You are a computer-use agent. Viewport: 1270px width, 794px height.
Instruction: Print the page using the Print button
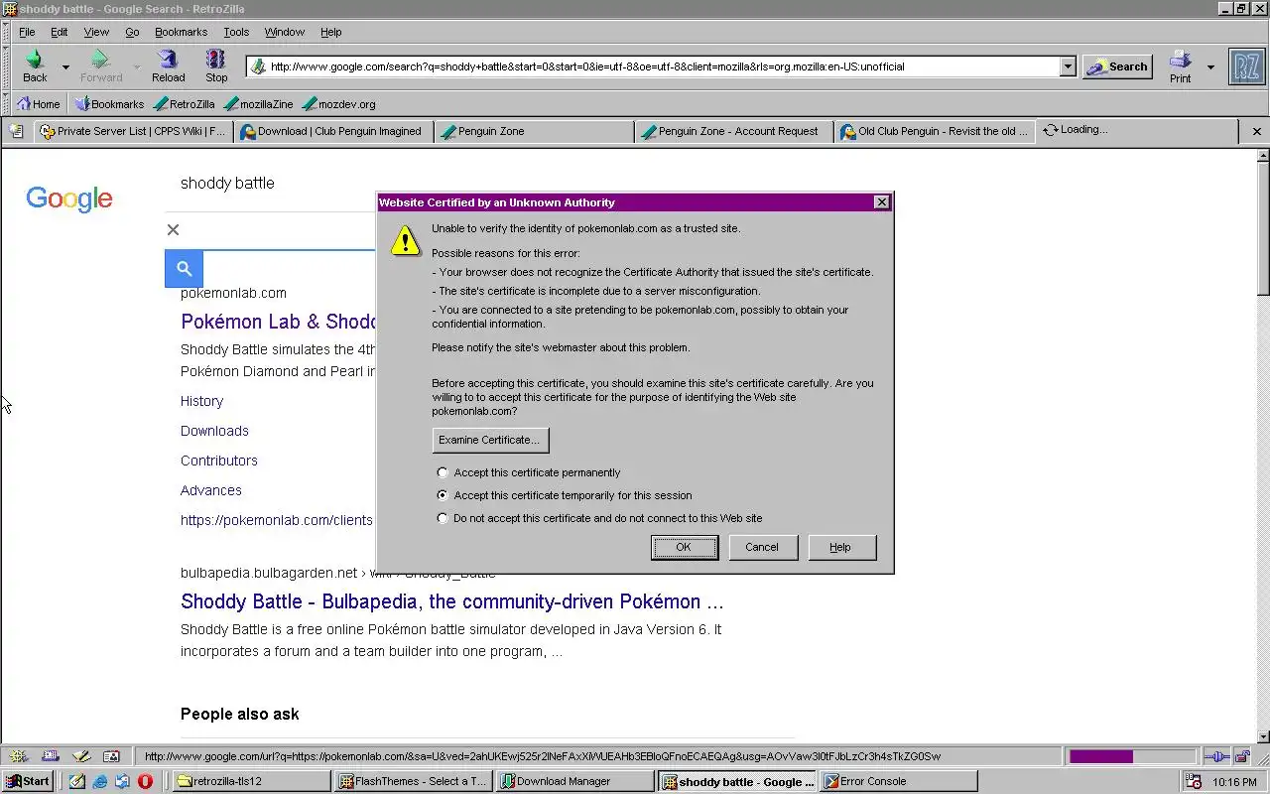coord(1180,66)
